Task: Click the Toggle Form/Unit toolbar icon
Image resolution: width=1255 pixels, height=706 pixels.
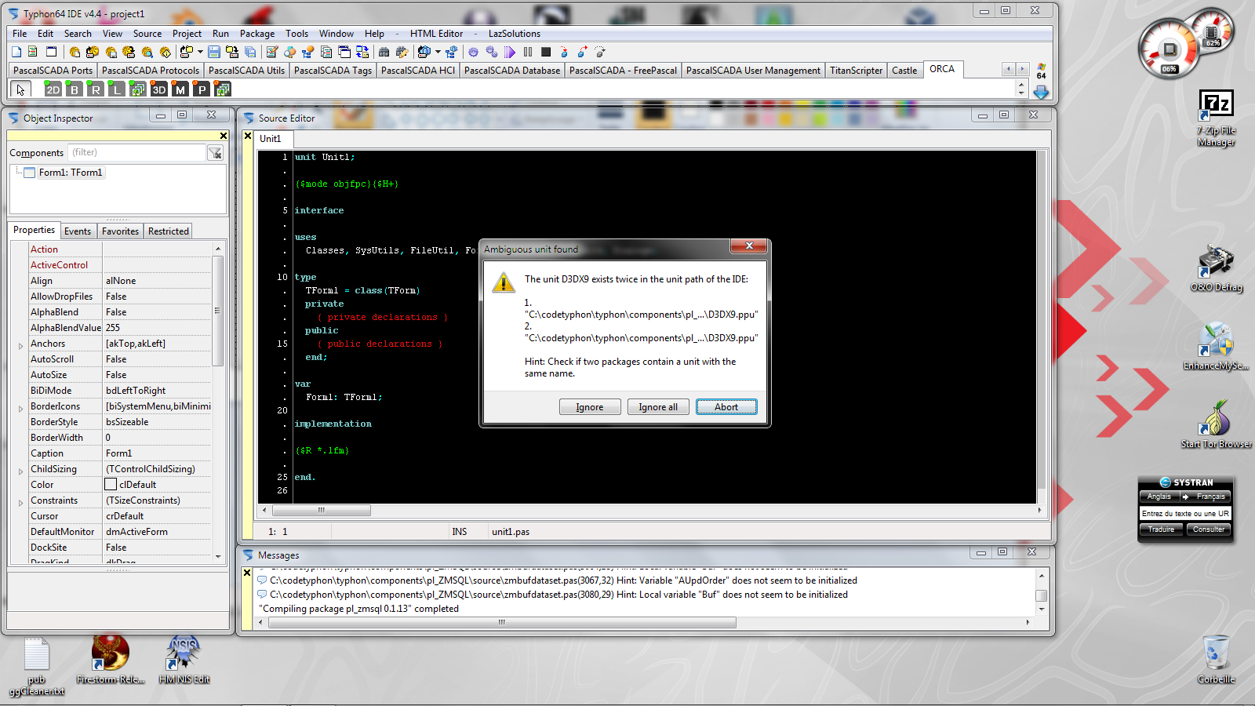Action: pyautogui.click(x=362, y=52)
